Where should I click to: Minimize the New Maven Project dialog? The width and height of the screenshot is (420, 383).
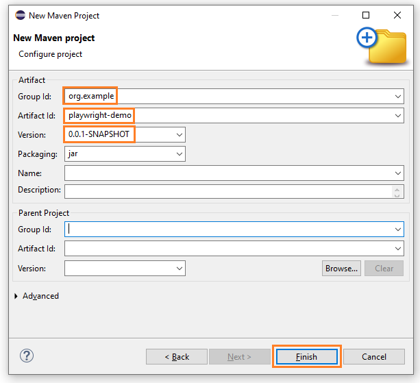[335, 15]
